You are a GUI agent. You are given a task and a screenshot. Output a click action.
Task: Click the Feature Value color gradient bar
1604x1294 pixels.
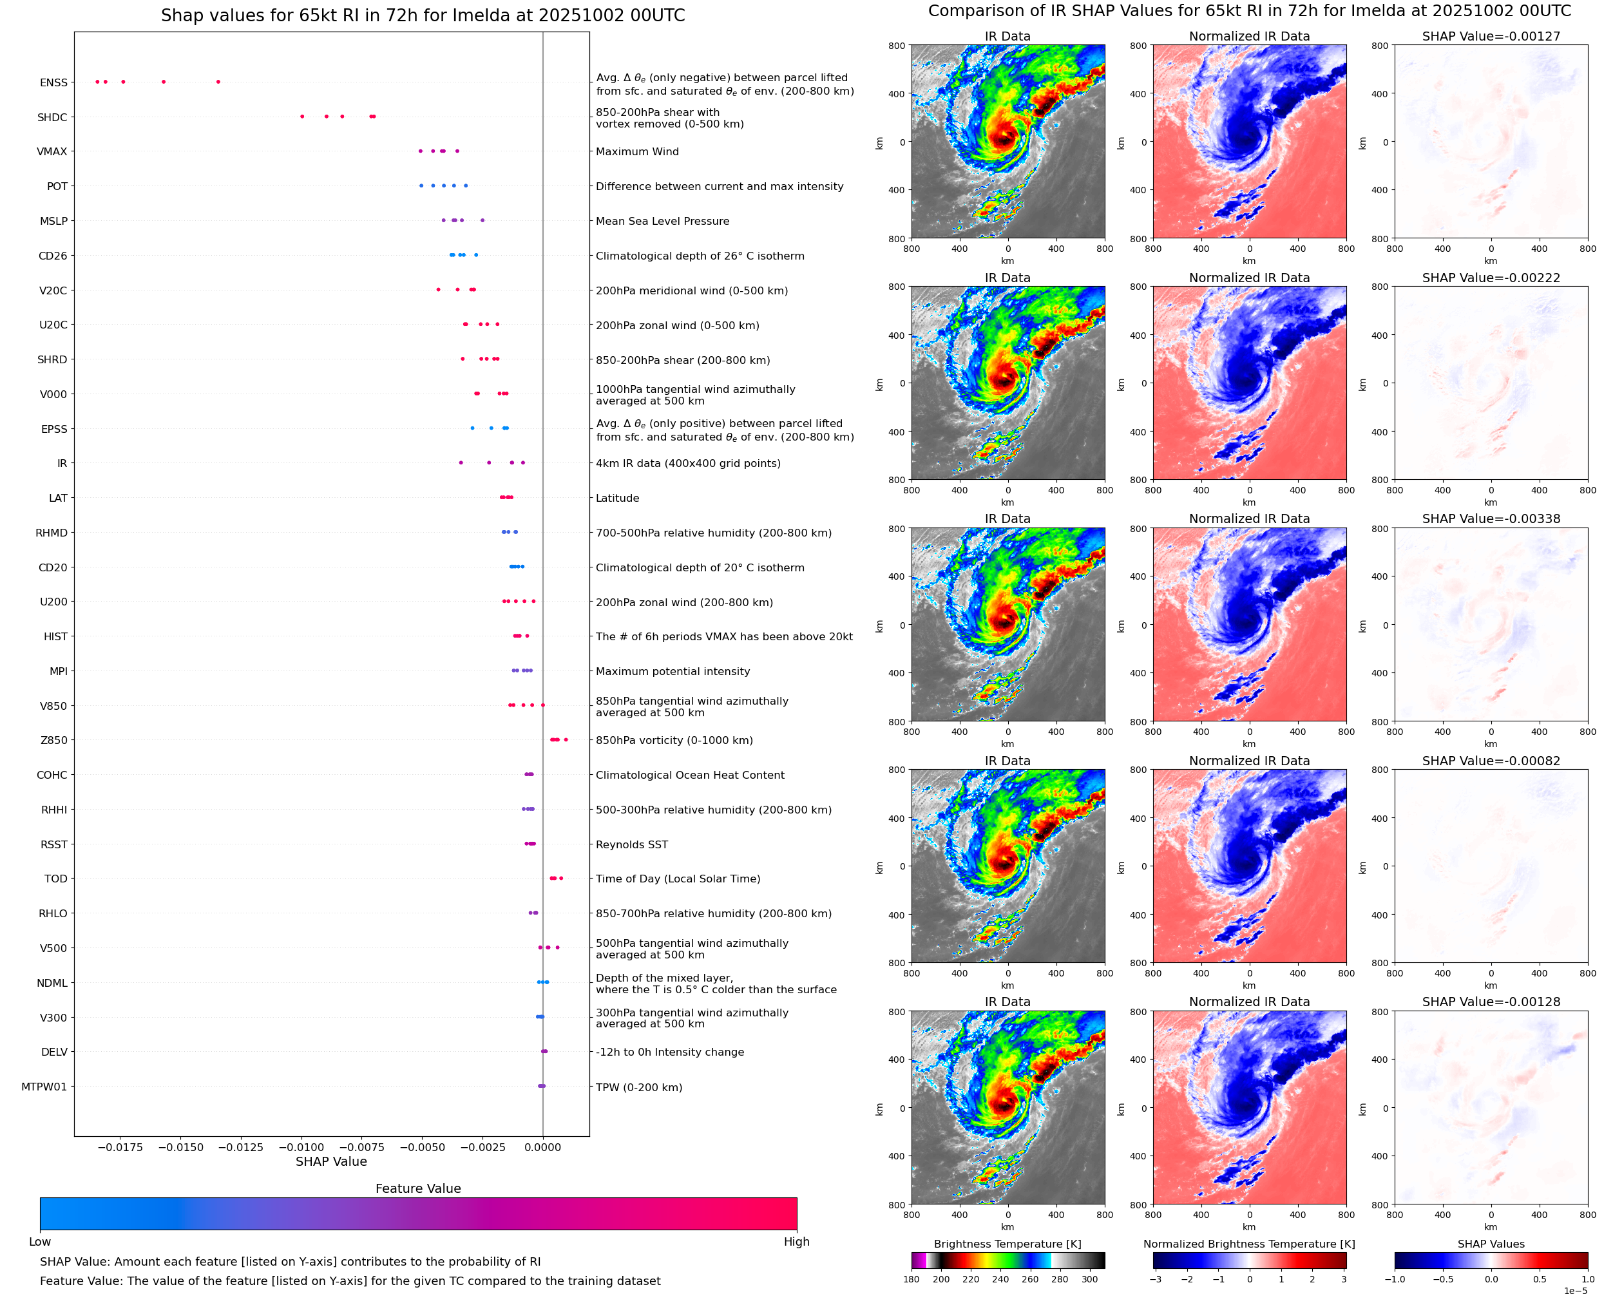418,1213
